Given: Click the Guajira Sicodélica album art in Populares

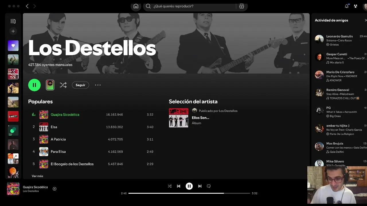Looking at the screenshot, I should [x=44, y=114].
